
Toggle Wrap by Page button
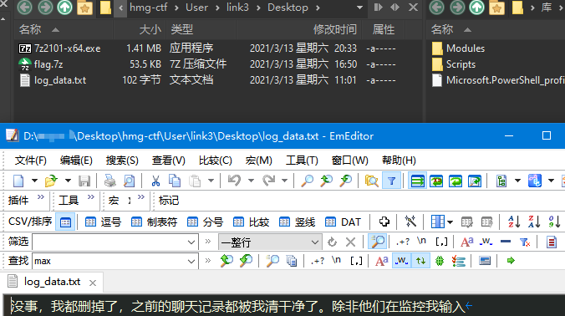pos(475,181)
